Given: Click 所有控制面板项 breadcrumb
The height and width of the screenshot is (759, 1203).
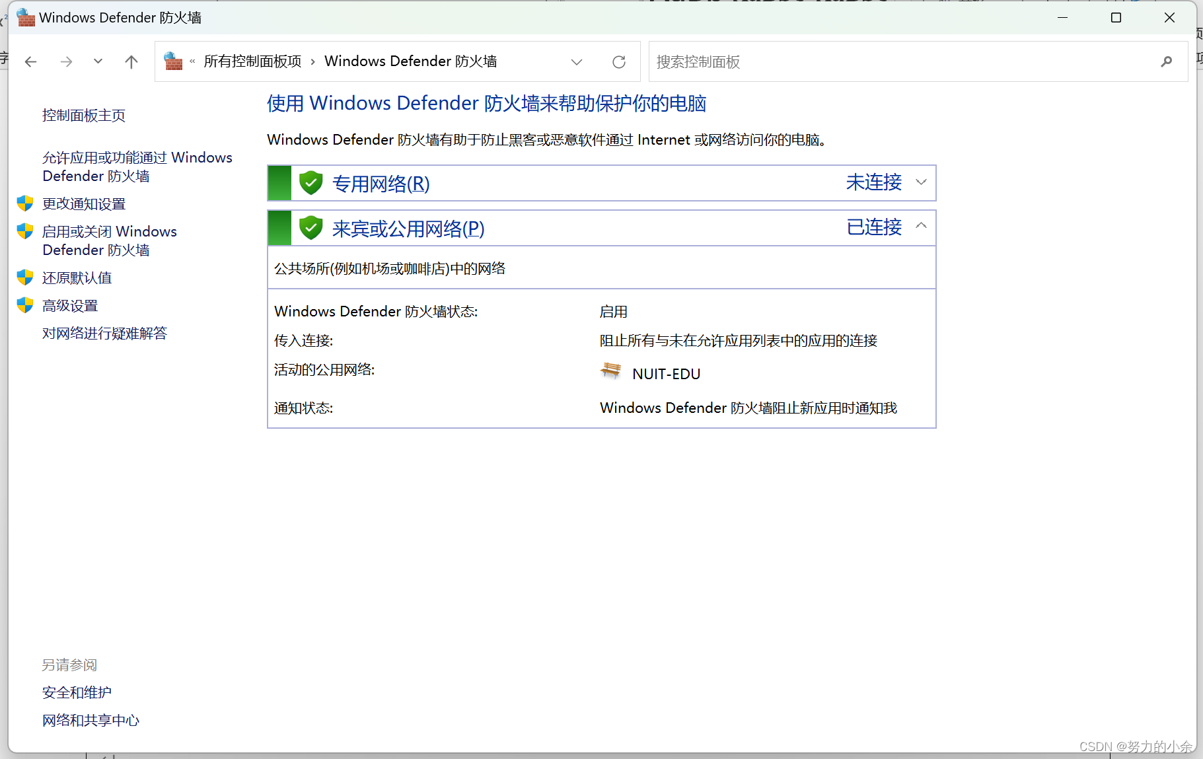Looking at the screenshot, I should point(252,61).
